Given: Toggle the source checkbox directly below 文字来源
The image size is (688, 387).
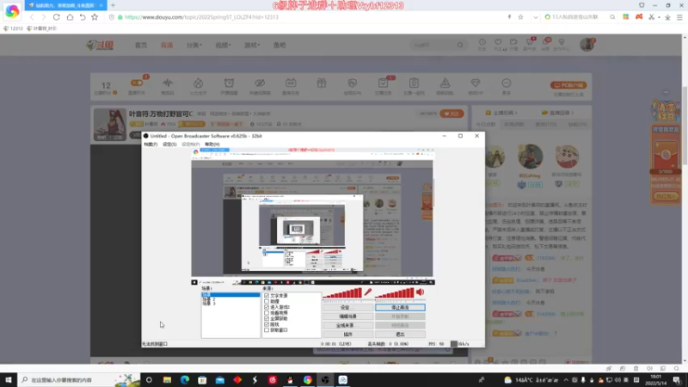Looking at the screenshot, I should (267, 302).
